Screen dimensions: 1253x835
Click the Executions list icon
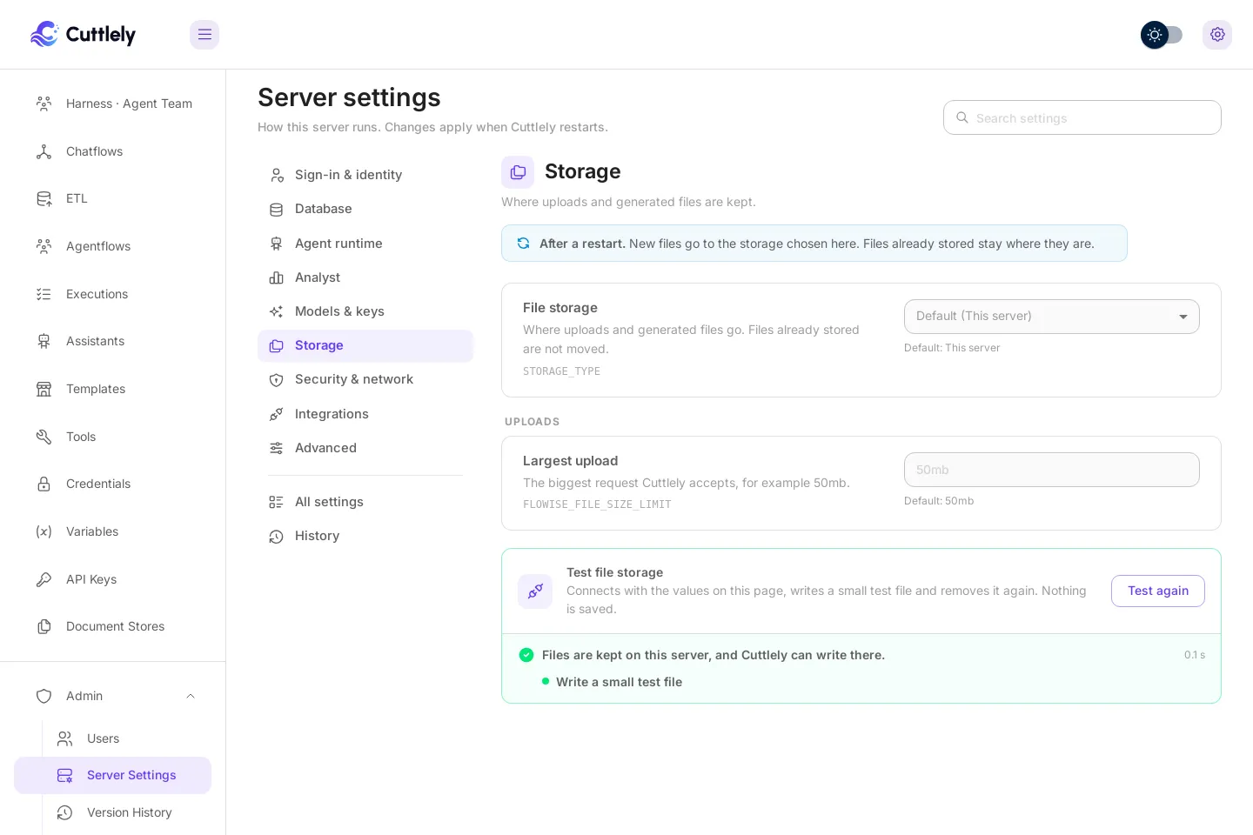44,294
